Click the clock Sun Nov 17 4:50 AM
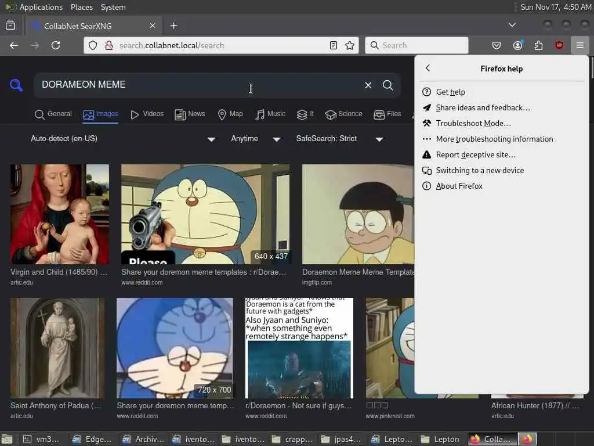594x446 pixels. (x=555, y=7)
